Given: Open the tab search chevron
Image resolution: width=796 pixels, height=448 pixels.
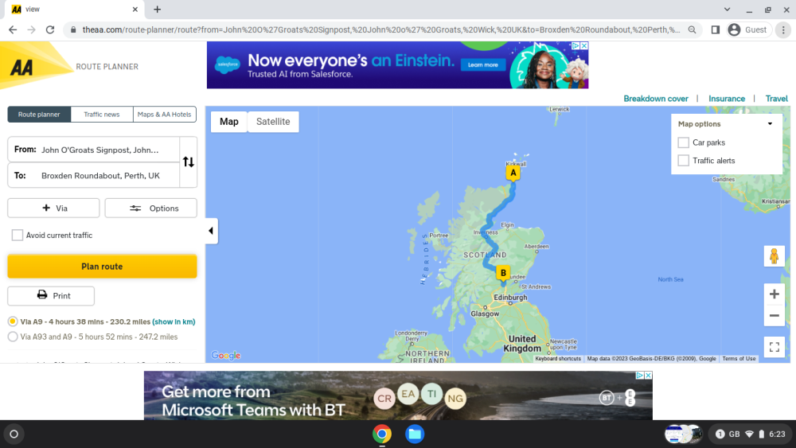Looking at the screenshot, I should tap(727, 9).
